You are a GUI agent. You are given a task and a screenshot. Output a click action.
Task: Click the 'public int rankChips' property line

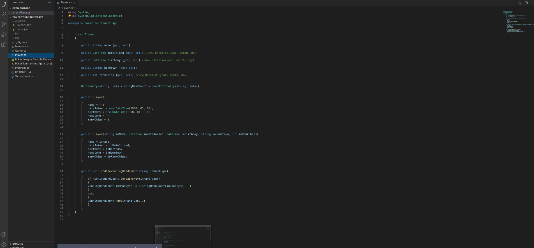point(135,75)
